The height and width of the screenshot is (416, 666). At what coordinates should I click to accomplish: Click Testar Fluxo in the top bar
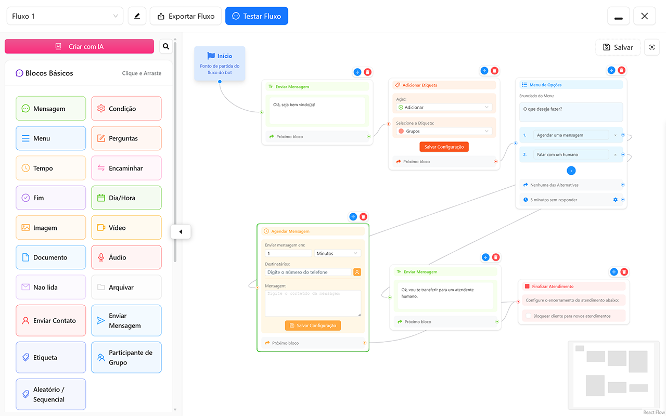[257, 16]
